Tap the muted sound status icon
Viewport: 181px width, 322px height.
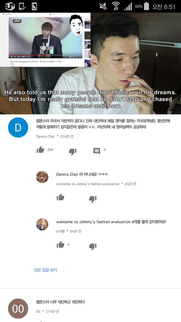pos(103,6)
